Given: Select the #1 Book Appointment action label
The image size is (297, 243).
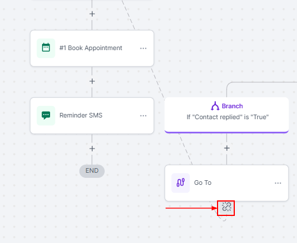Looking at the screenshot, I should click(x=91, y=48).
